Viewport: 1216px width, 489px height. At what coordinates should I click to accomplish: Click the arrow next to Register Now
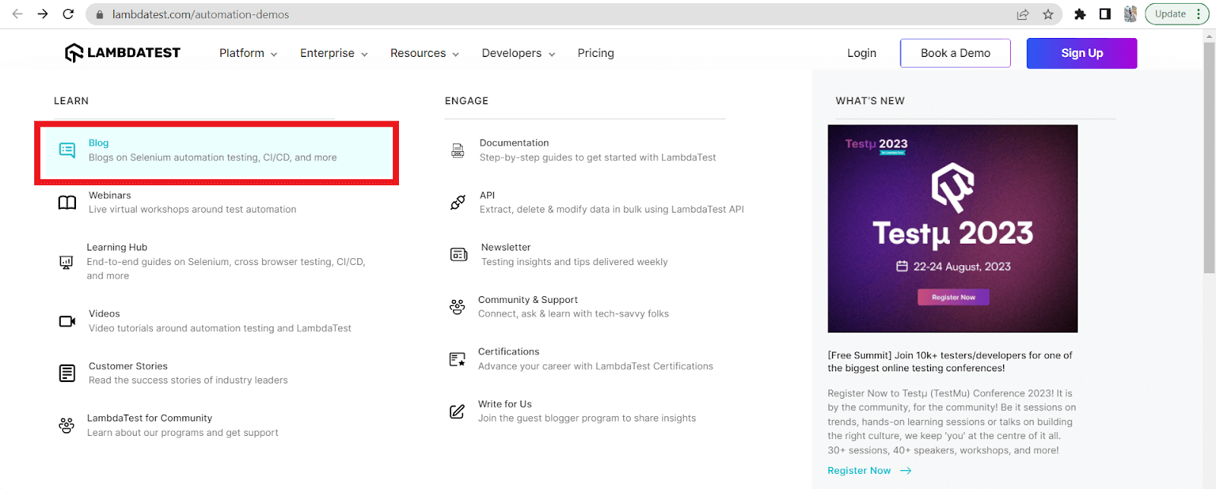click(906, 471)
